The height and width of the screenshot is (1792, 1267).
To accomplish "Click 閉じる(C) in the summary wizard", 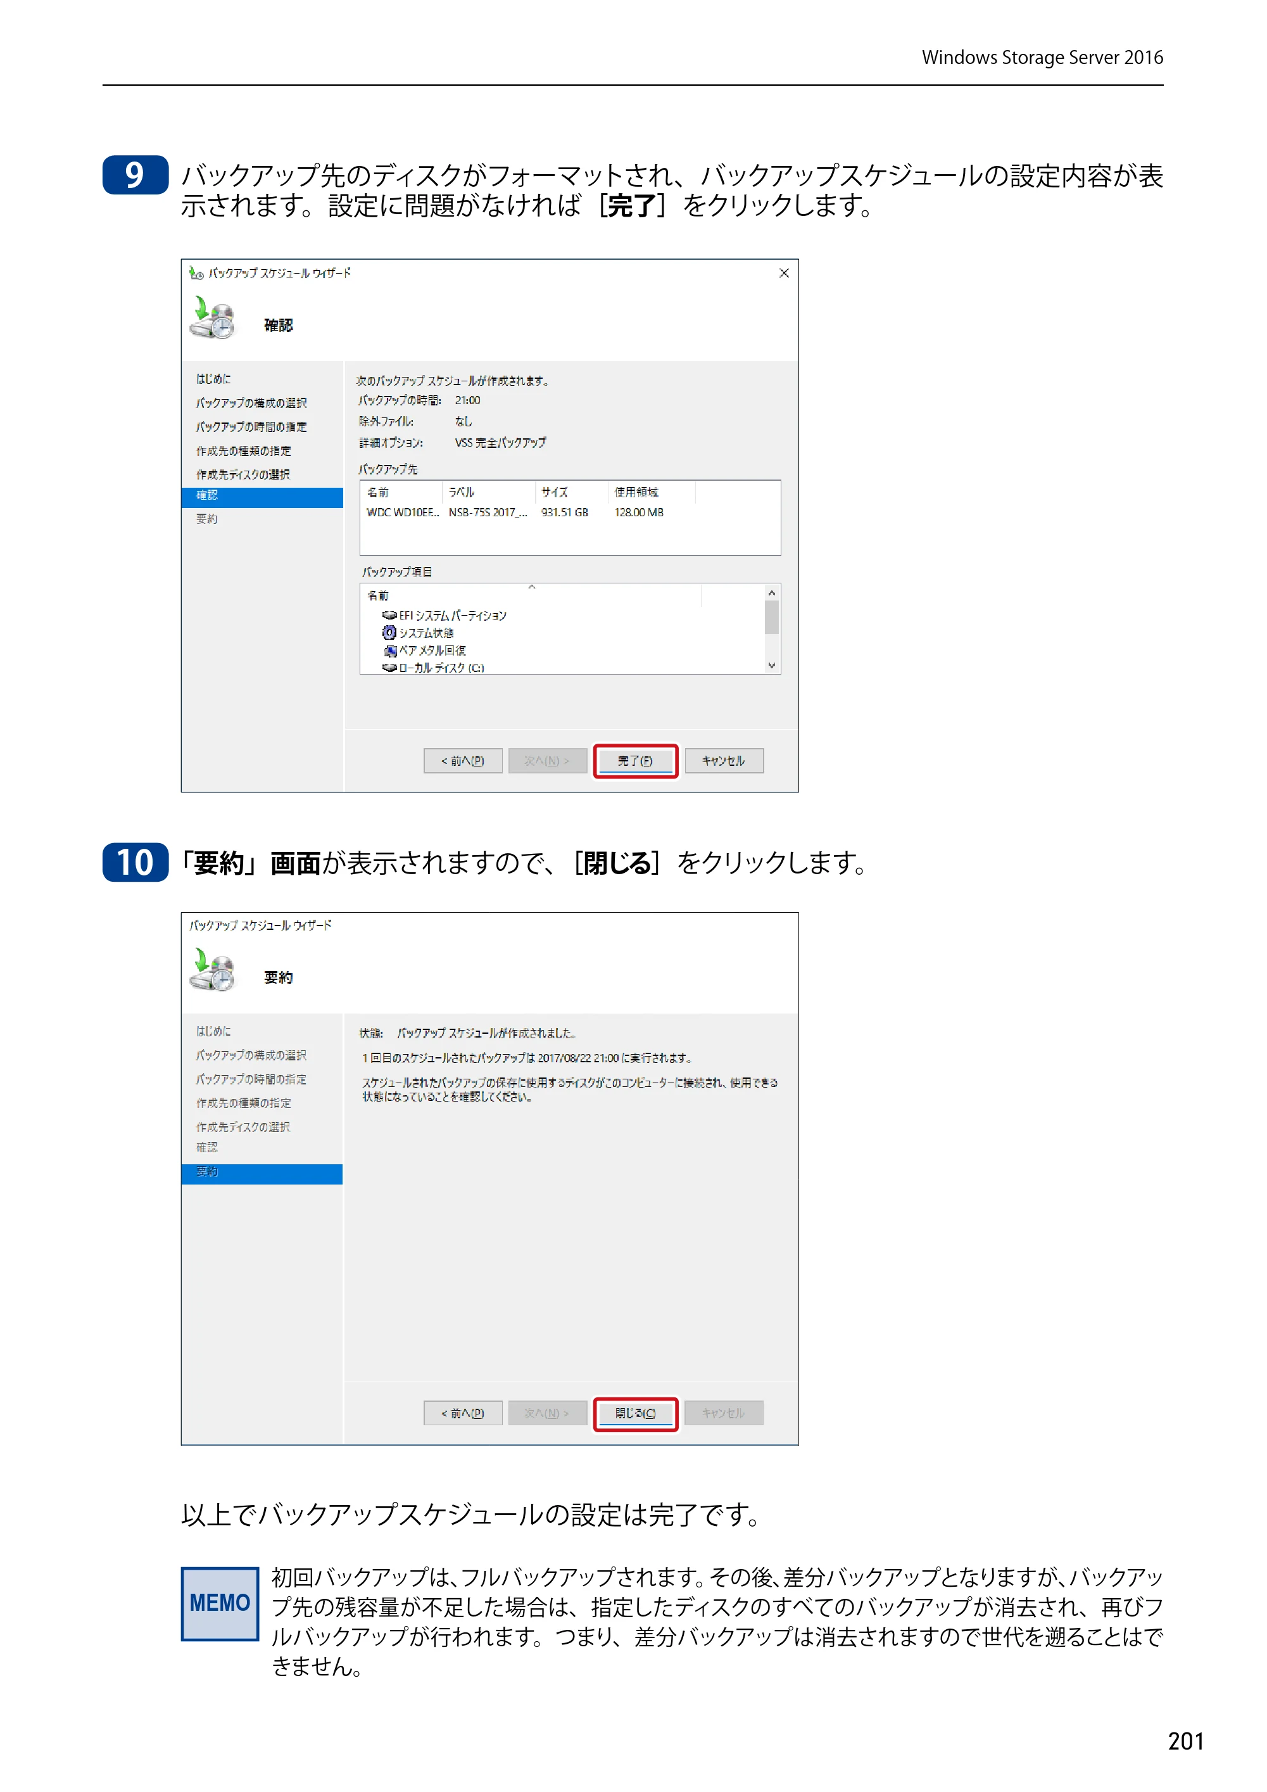I will pyautogui.click(x=635, y=1413).
